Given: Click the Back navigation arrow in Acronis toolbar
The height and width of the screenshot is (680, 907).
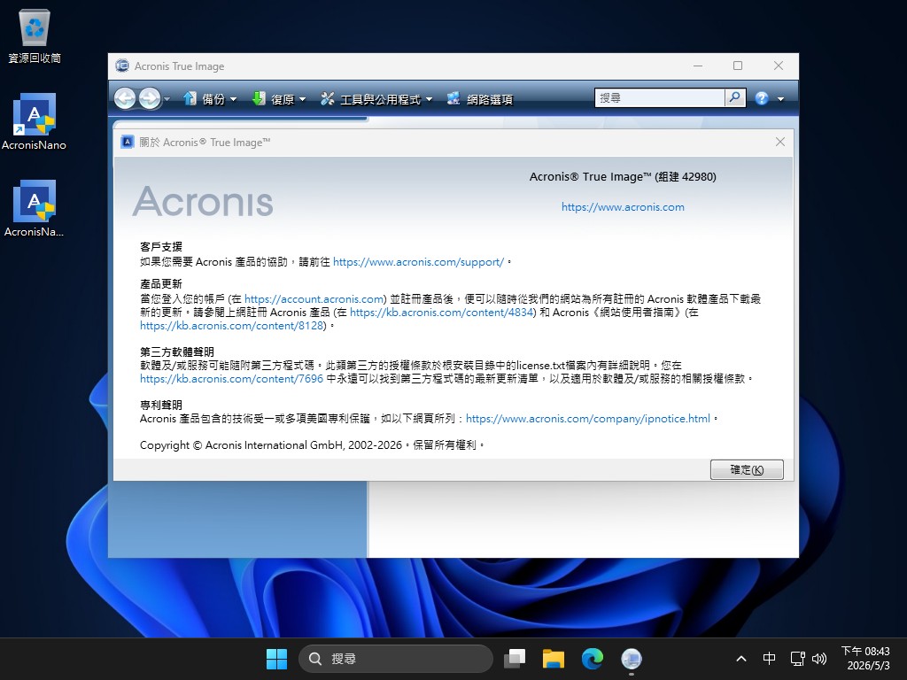Looking at the screenshot, I should point(125,98).
